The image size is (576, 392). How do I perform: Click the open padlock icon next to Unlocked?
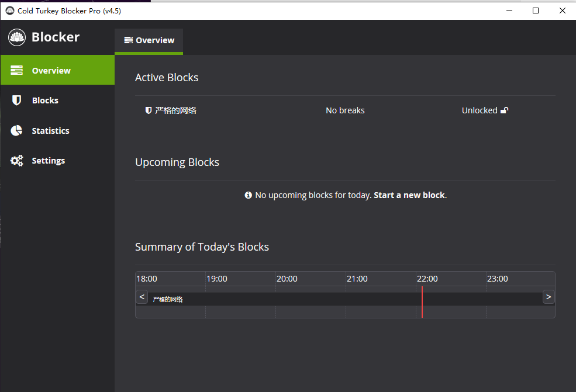505,110
